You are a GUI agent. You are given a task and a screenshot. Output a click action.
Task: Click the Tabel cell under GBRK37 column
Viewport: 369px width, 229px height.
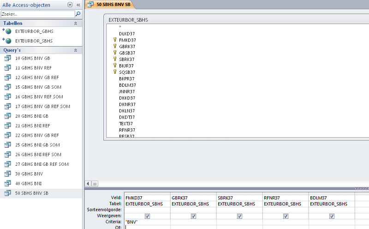(x=193, y=204)
